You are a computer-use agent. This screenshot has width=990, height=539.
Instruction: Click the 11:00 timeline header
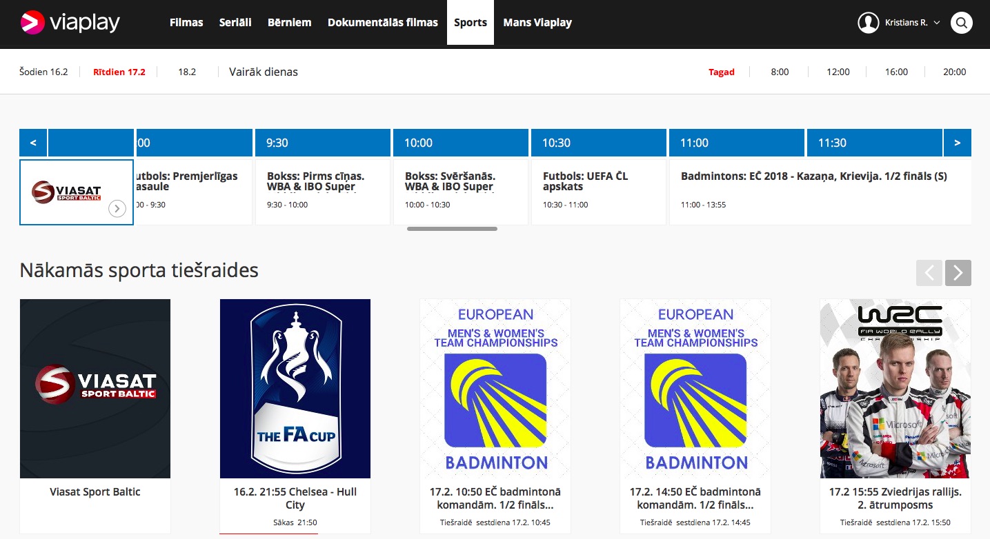(x=737, y=143)
